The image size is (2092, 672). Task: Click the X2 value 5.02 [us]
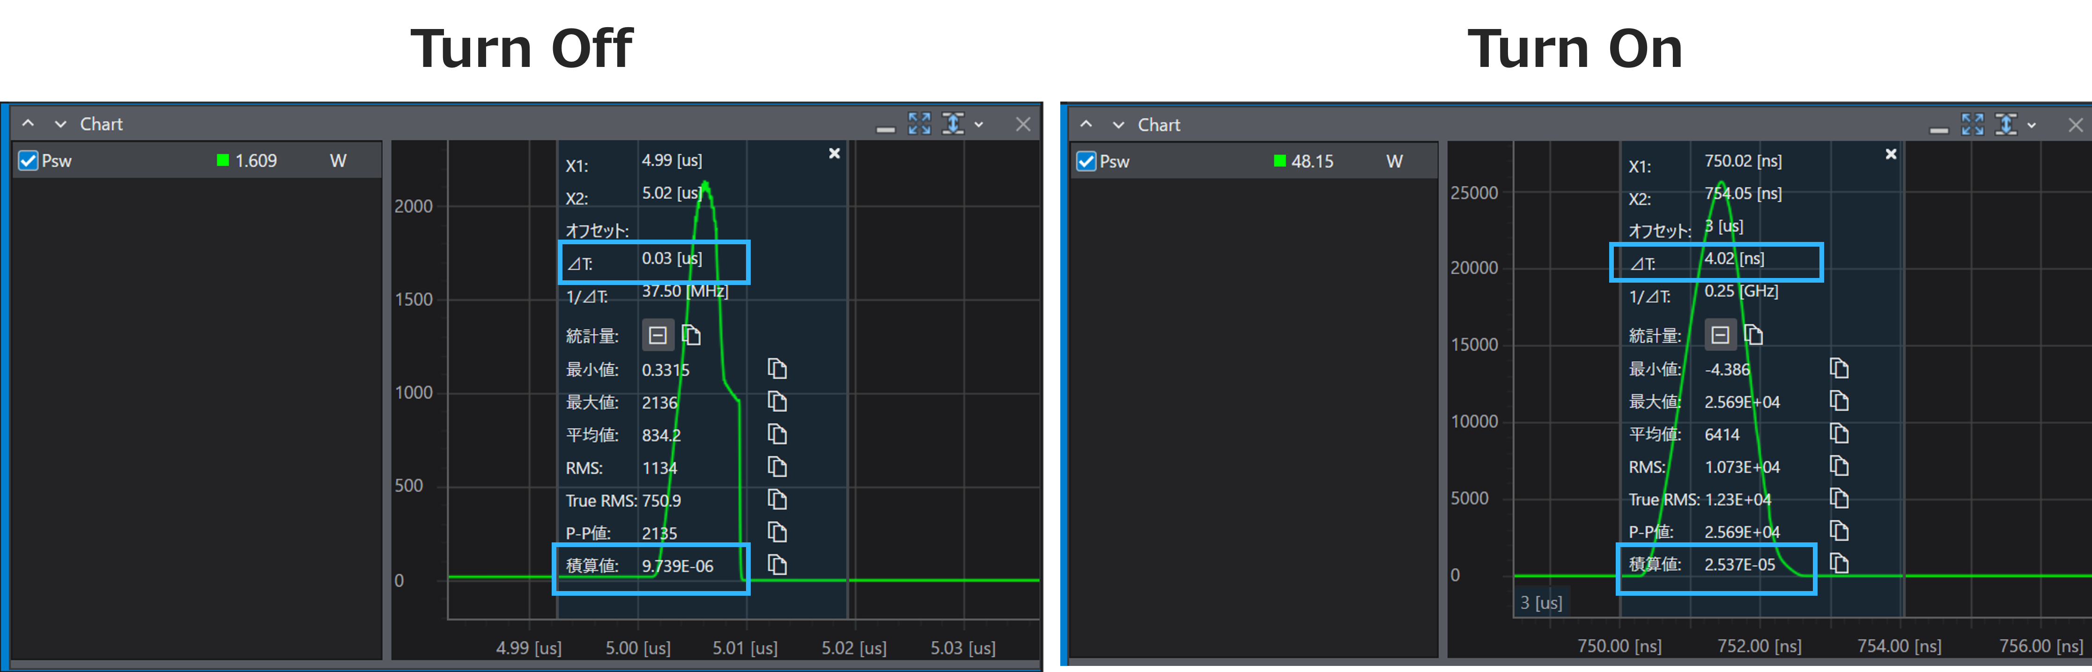click(x=672, y=193)
